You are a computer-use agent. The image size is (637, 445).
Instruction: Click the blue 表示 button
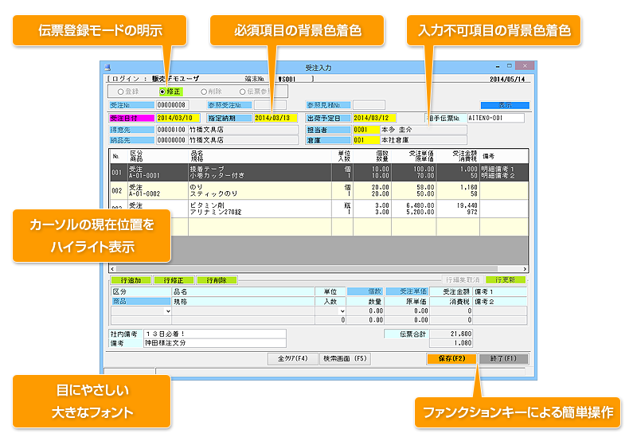(505, 105)
